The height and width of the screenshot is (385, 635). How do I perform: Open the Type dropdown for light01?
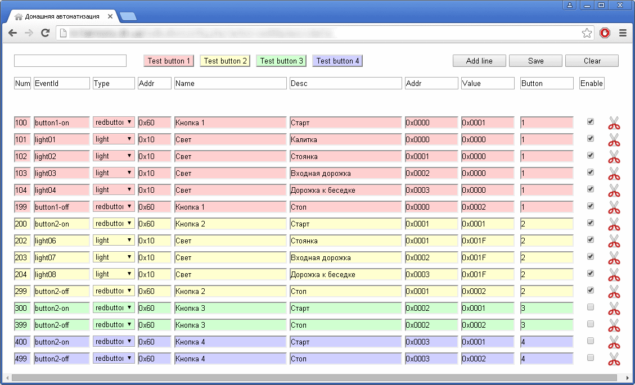pos(114,139)
